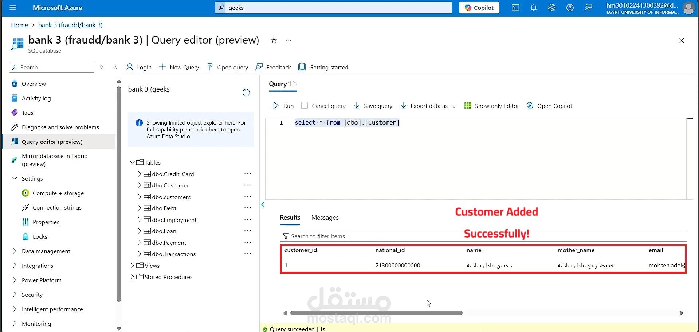The image size is (699, 332).
Task: Click the Home breadcrumb link
Action: point(19,25)
